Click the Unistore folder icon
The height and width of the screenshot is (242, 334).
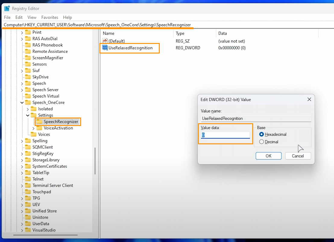28,217
